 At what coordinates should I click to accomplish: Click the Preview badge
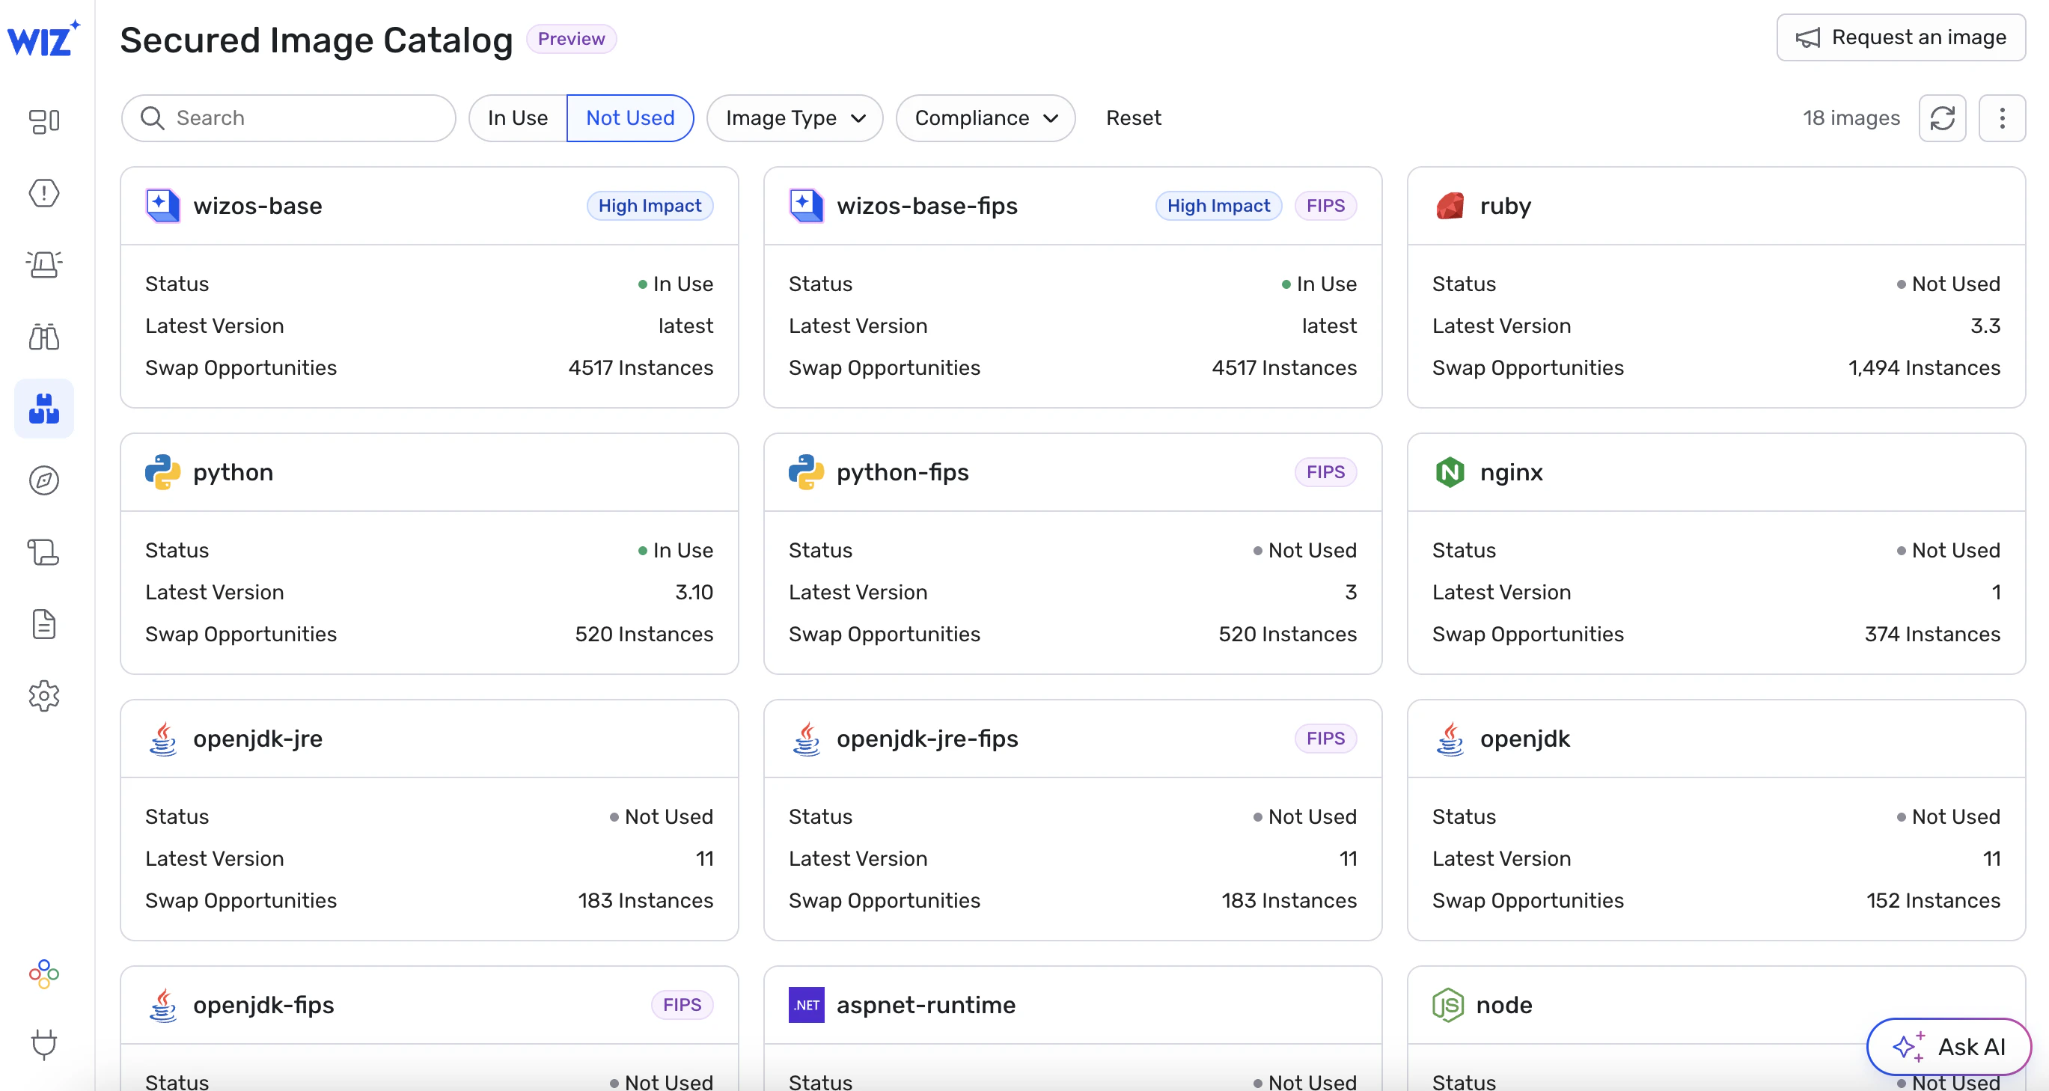(571, 39)
